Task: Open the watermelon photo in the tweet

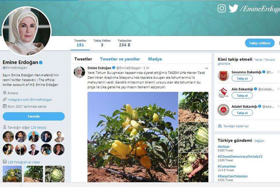Action: click(194, 137)
